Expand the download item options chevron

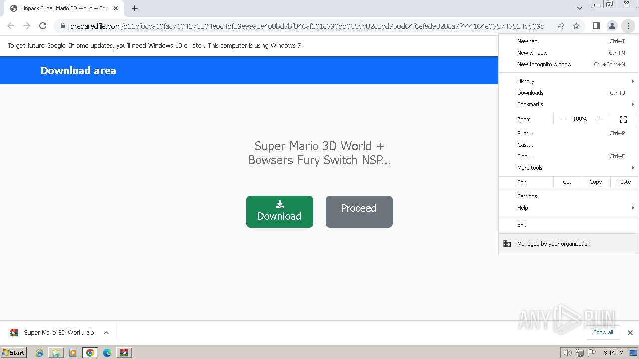click(106, 333)
